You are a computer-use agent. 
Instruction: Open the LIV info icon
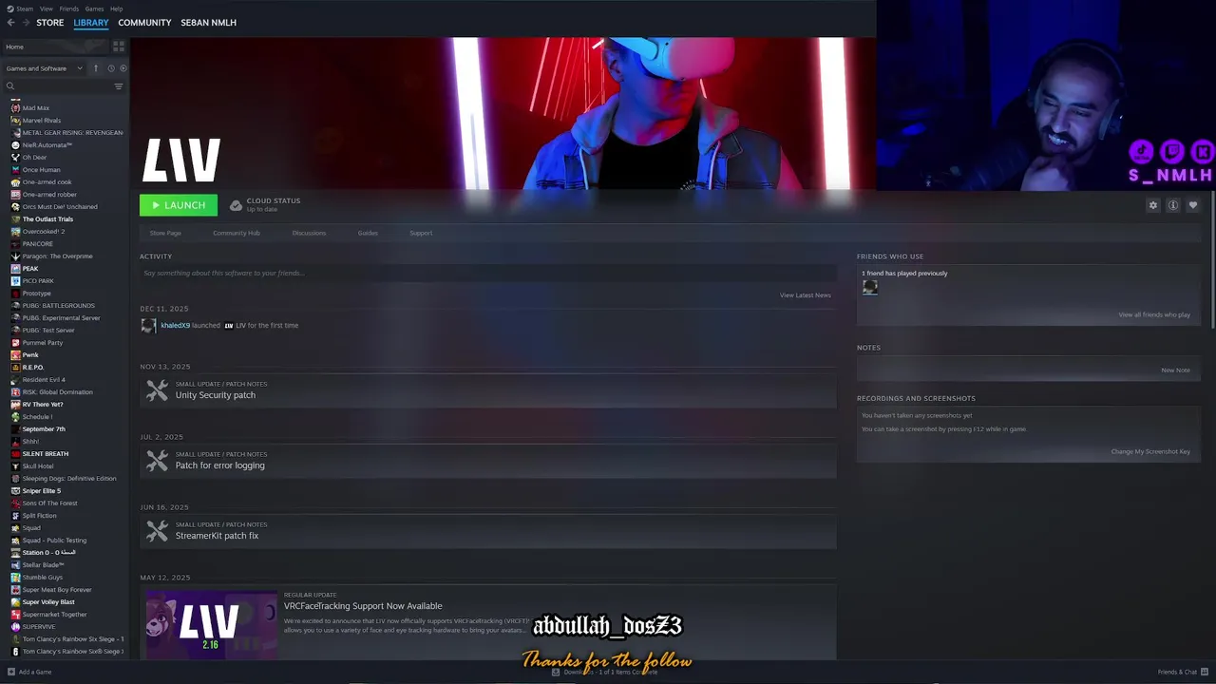point(1173,205)
